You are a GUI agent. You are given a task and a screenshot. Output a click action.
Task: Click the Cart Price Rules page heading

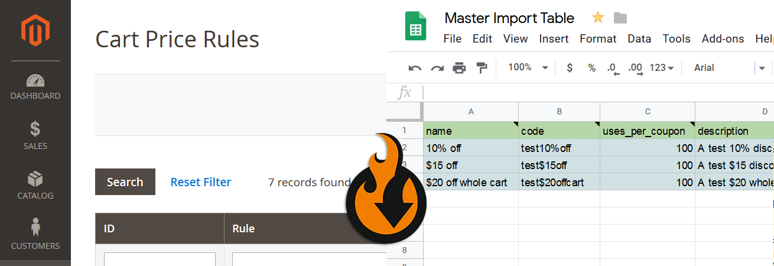177,40
